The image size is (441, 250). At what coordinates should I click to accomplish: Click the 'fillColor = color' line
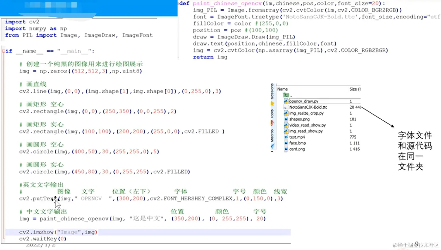[x=241, y=23]
